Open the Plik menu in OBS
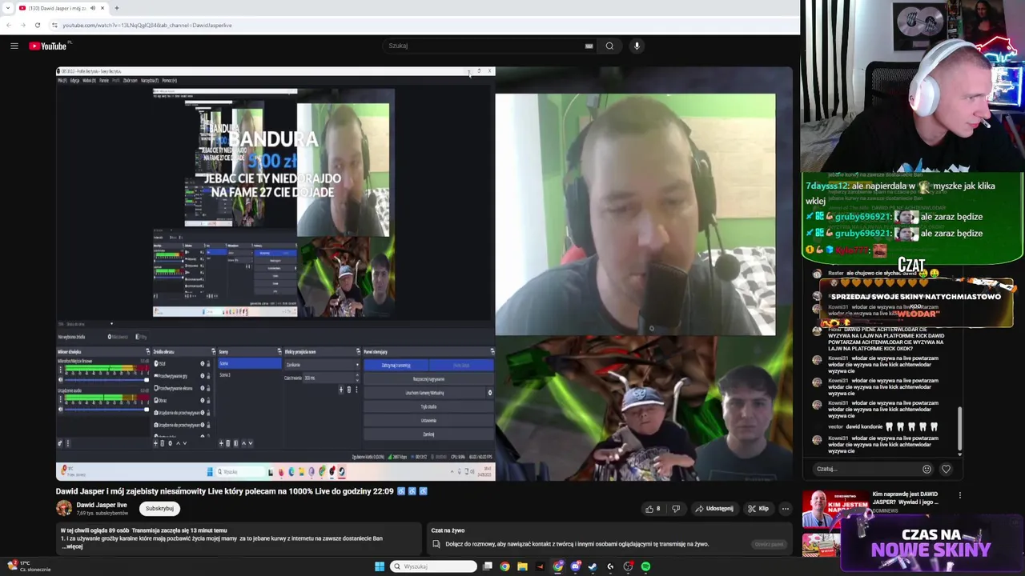 tap(62, 81)
